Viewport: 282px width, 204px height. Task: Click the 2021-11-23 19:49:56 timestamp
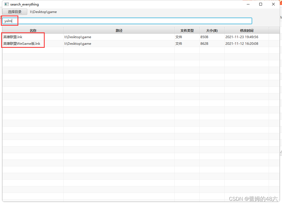click(x=242, y=37)
